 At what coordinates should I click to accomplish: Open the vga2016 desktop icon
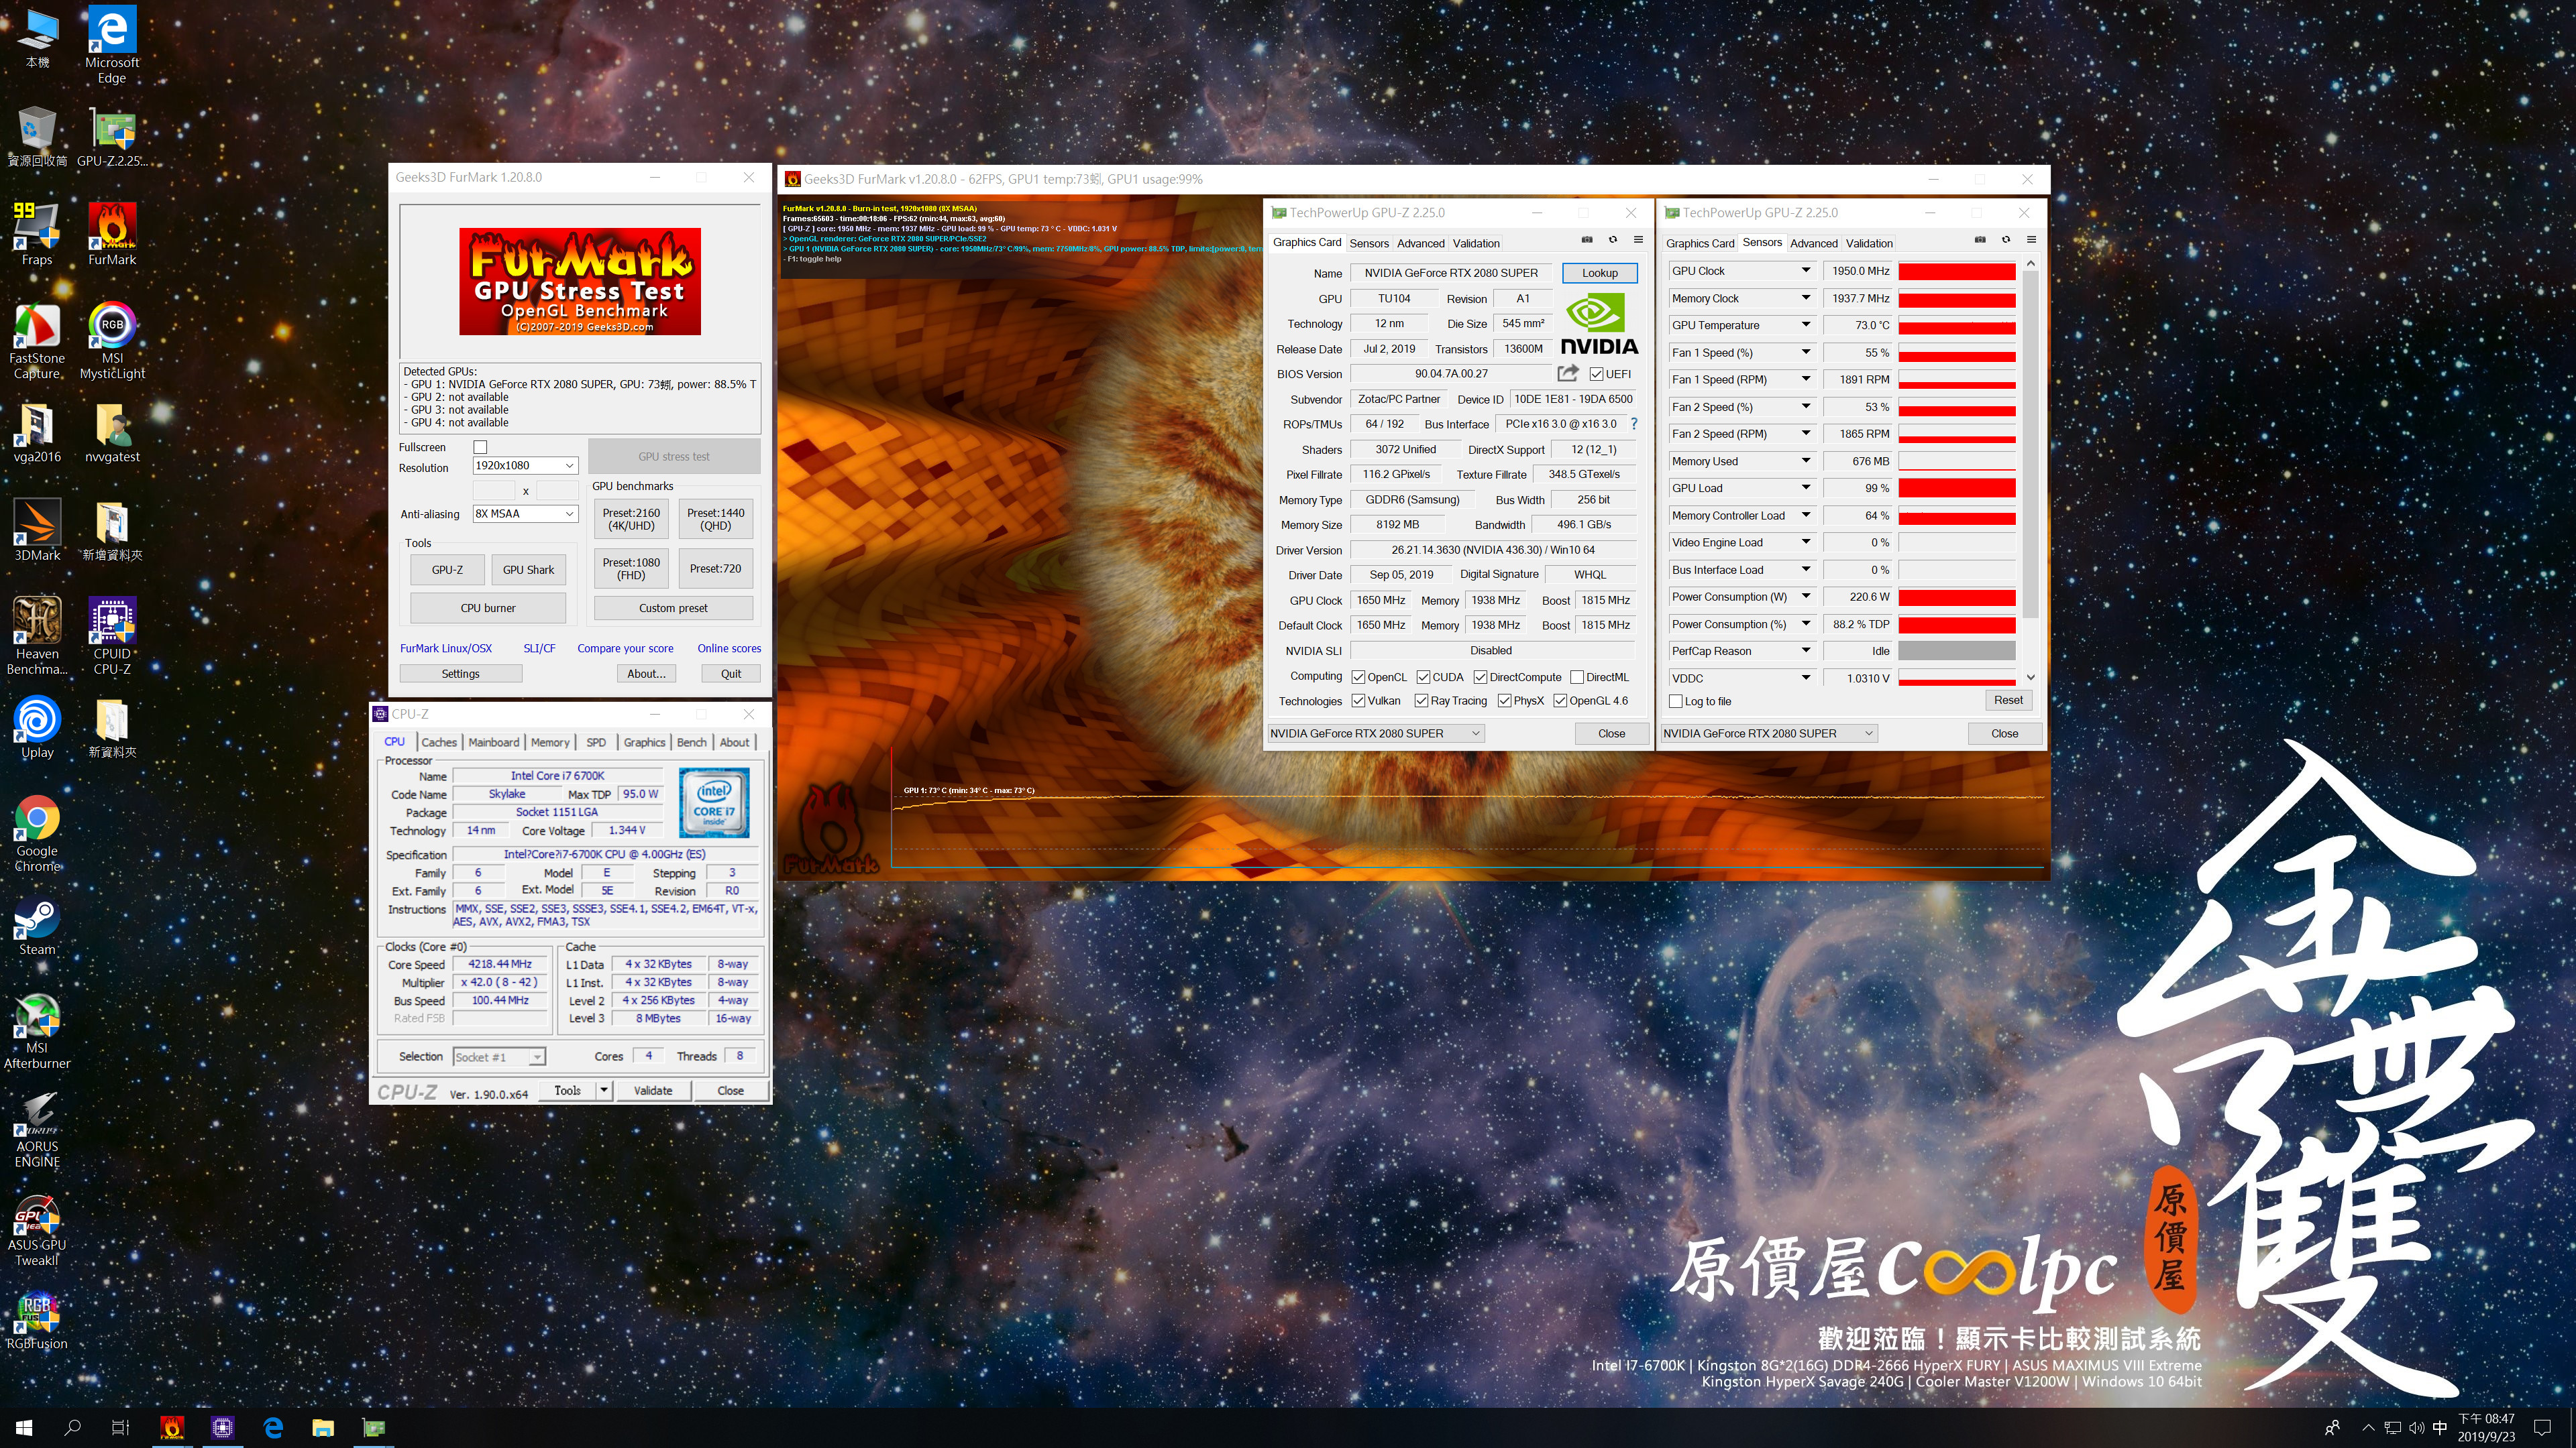(37, 432)
